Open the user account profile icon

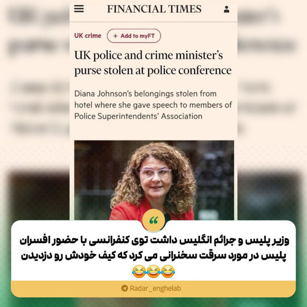[x=227, y=9]
